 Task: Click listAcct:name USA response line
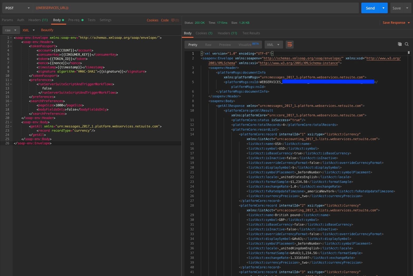click(279, 144)
